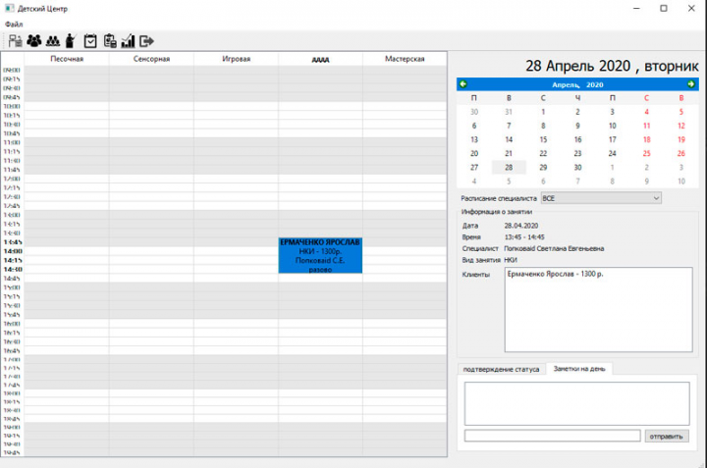Click the Клиенты list box
707x468 pixels.
pos(598,309)
